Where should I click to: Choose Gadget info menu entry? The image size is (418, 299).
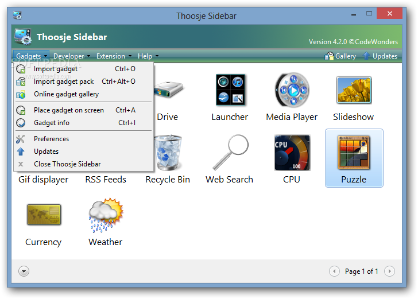pos(83,123)
